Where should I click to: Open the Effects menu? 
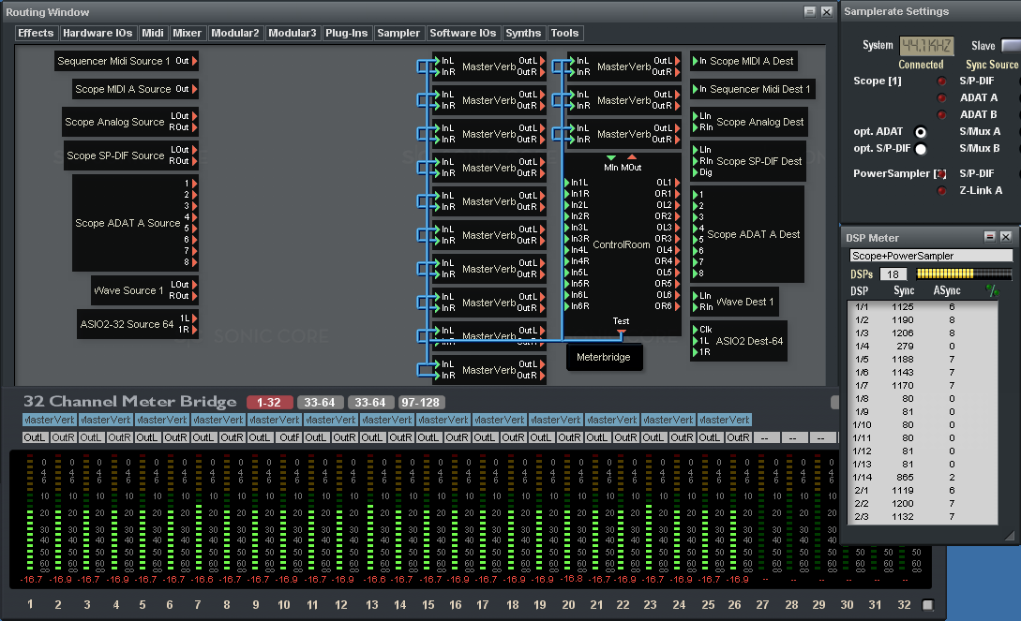point(36,33)
